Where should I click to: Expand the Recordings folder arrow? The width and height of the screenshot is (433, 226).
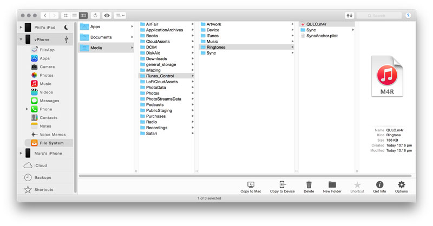click(193, 128)
